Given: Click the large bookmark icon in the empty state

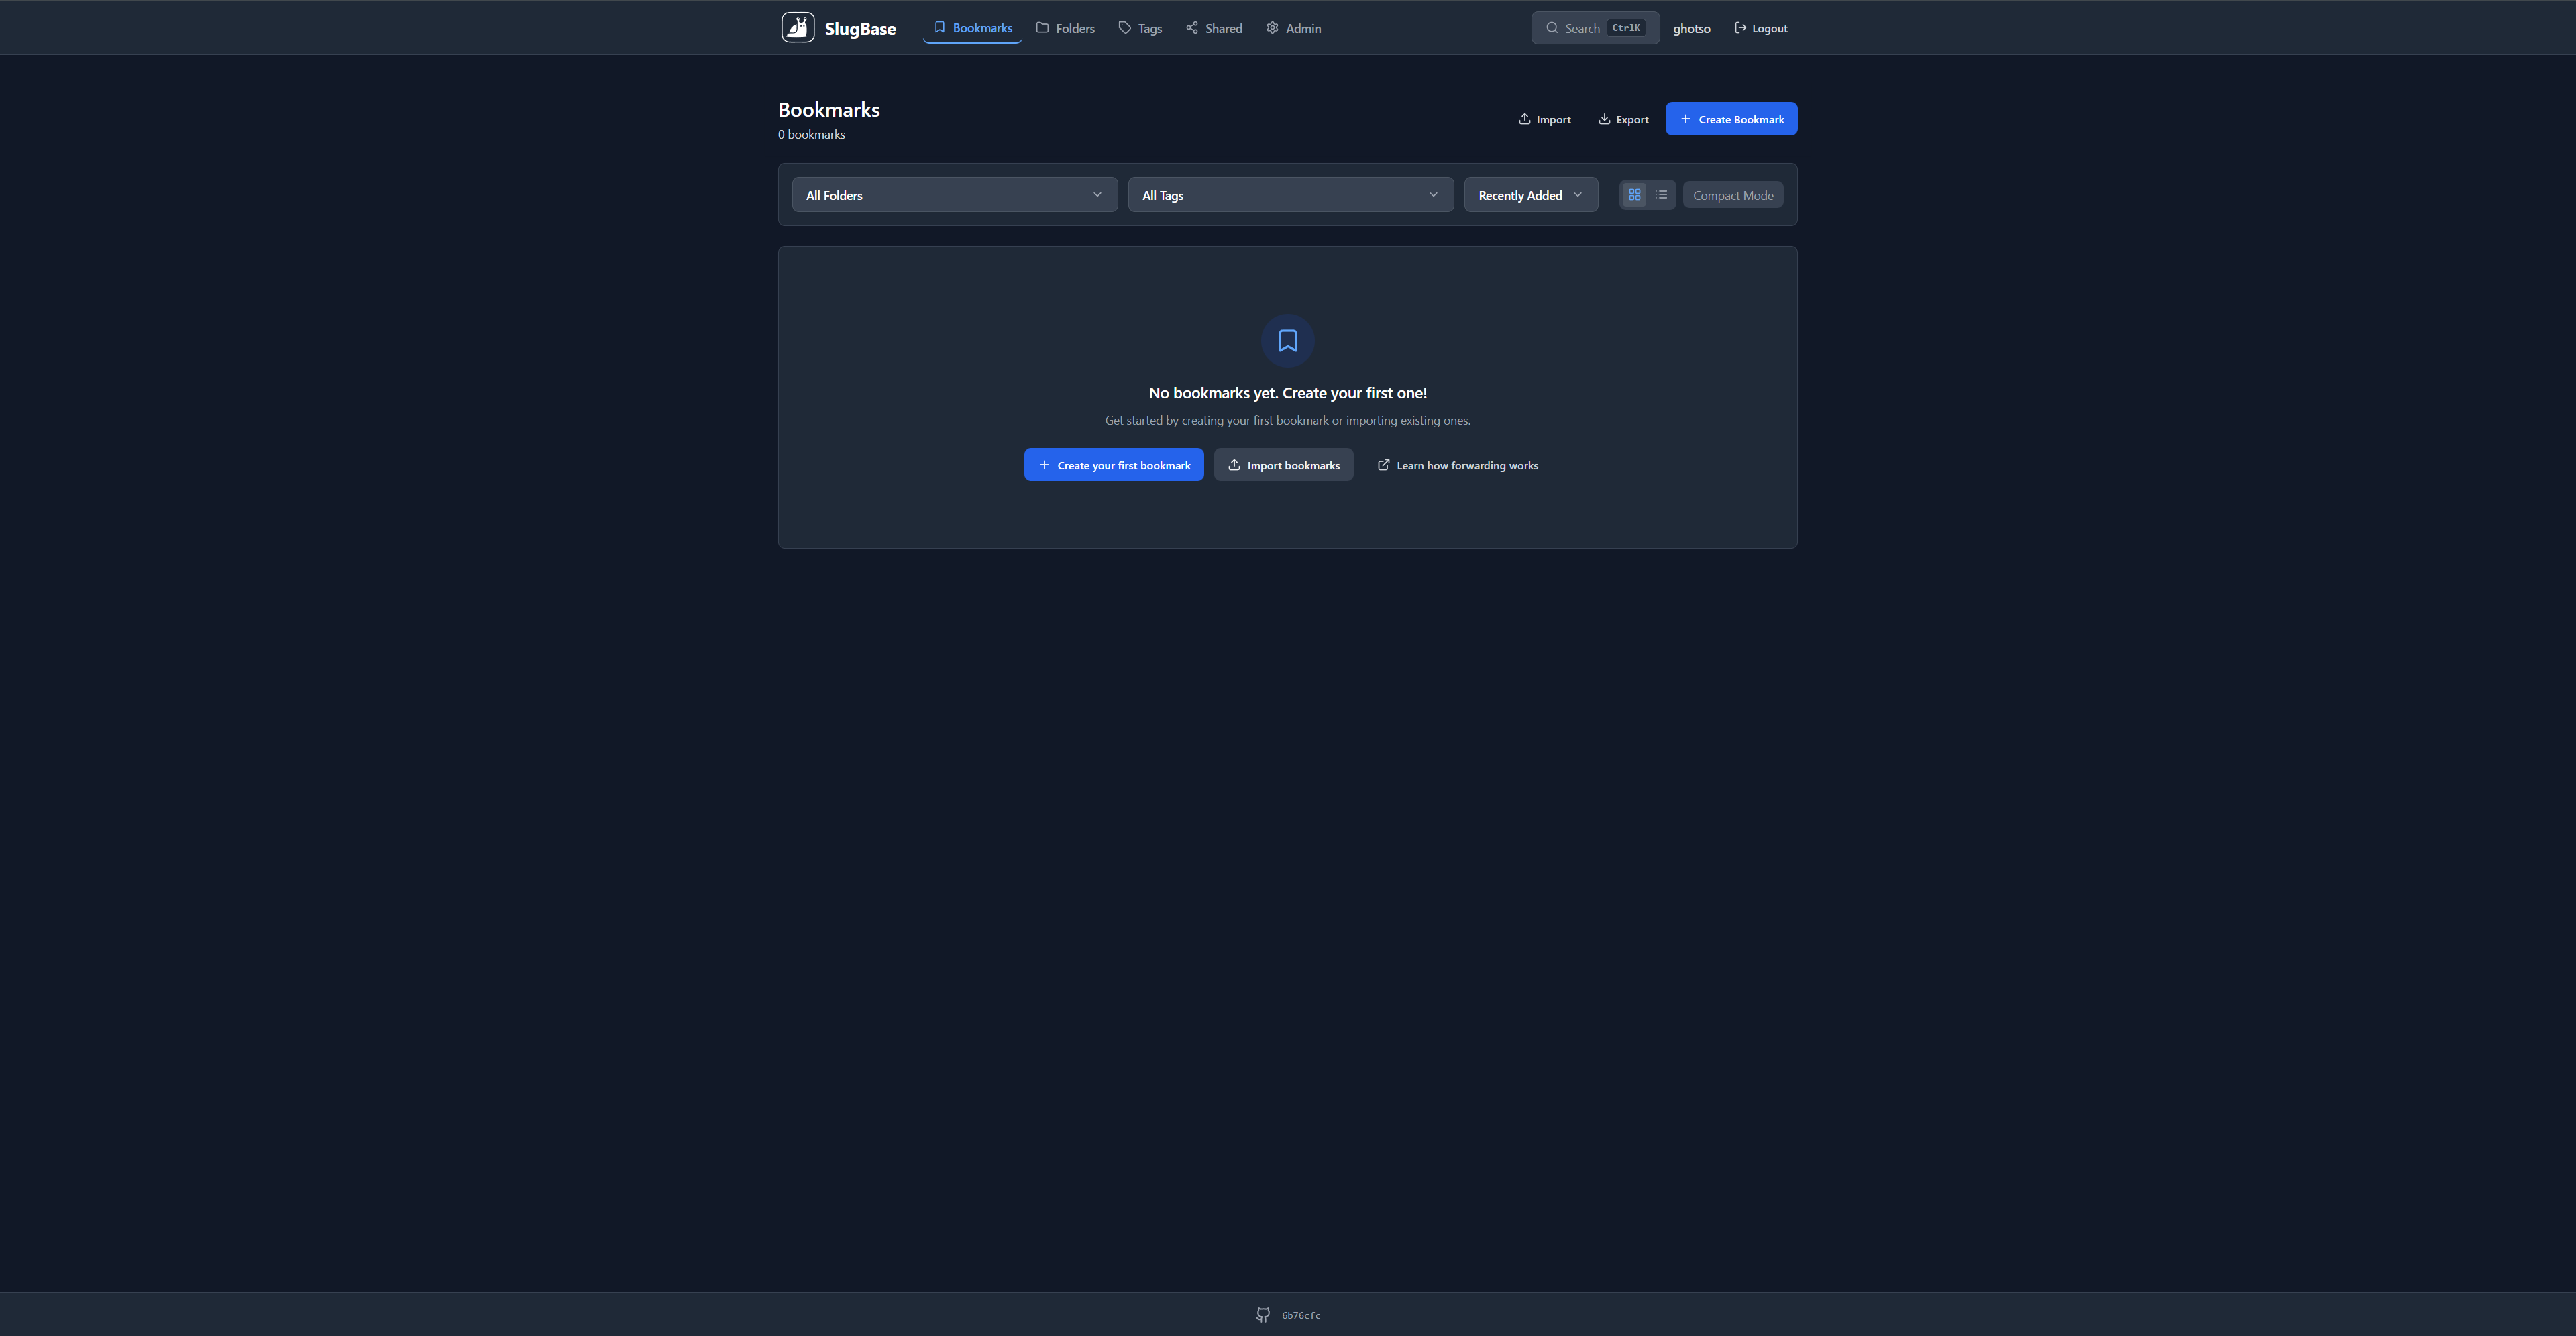Looking at the screenshot, I should [x=1287, y=341].
